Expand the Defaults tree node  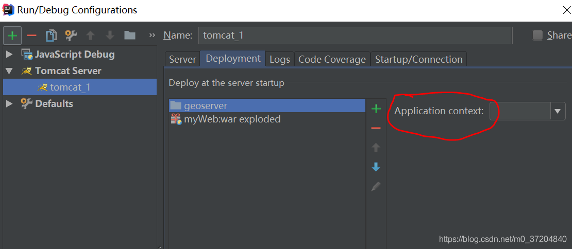tap(9, 104)
